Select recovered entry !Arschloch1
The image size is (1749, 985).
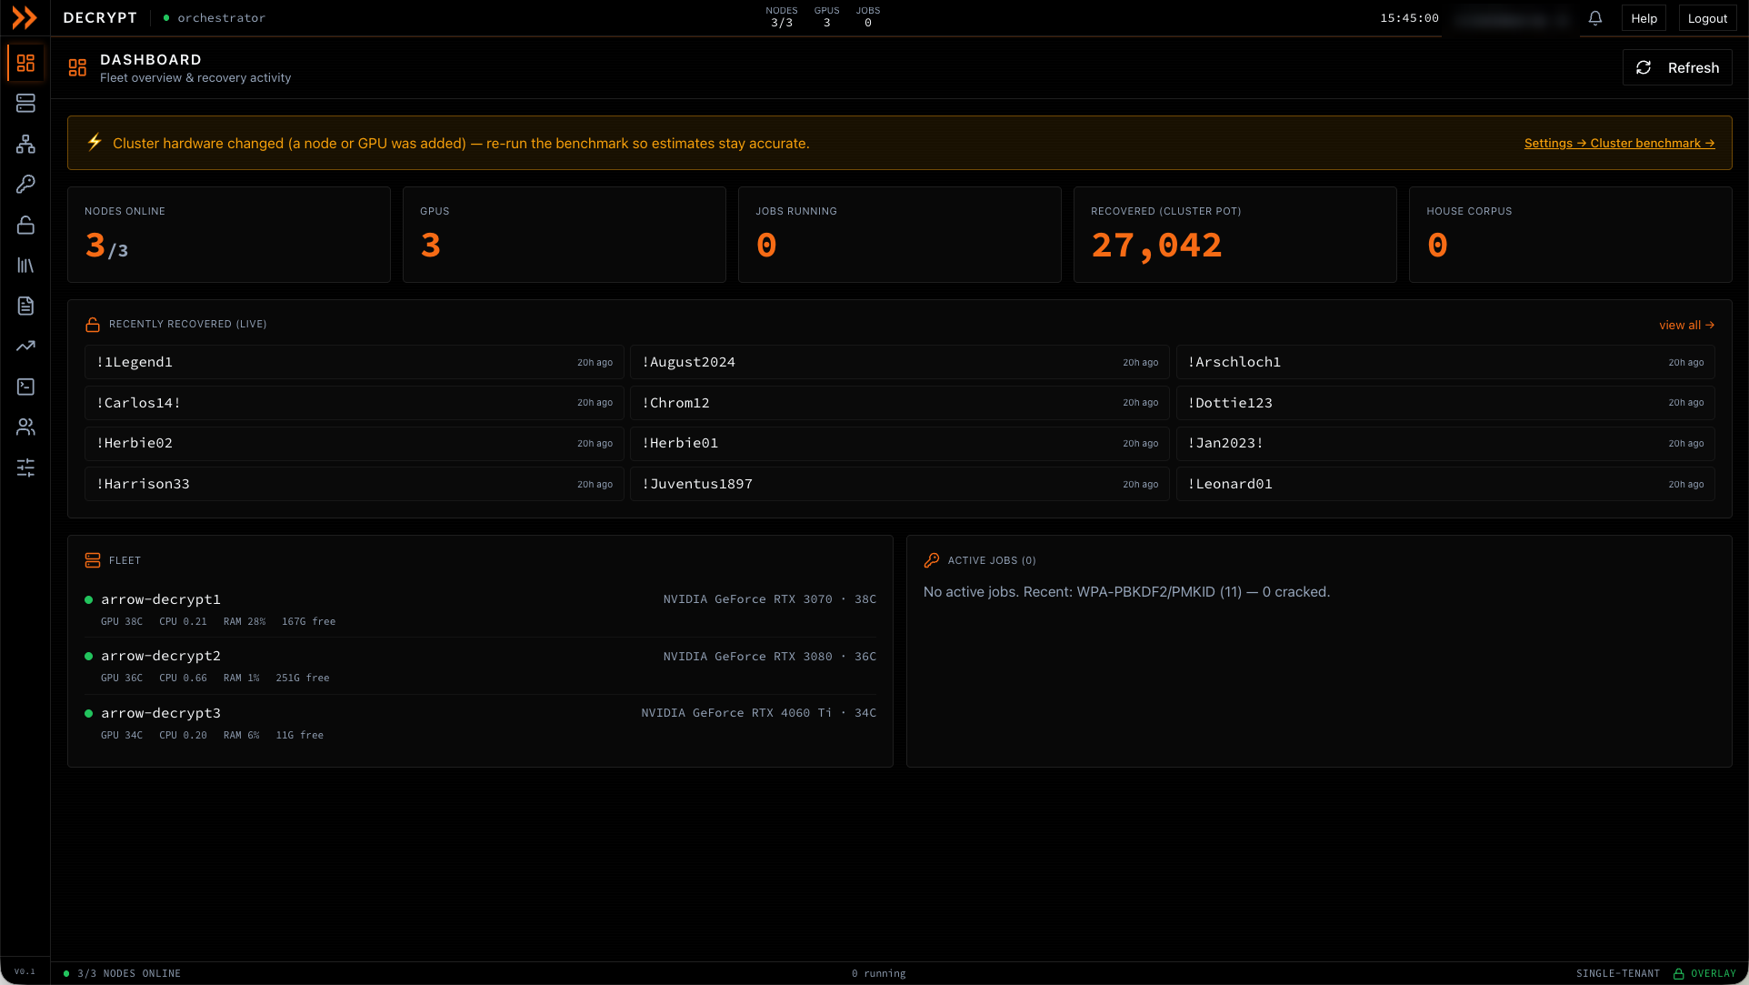click(1445, 362)
